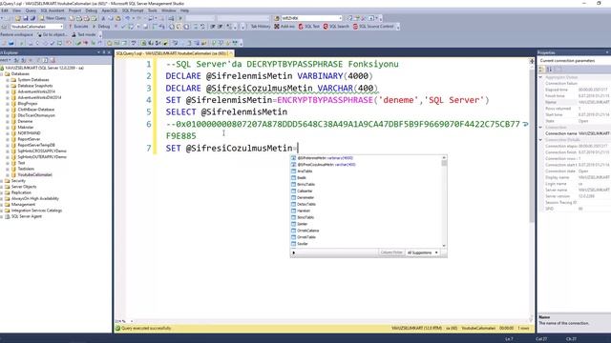Image resolution: width=611 pixels, height=343 pixels.
Task: Expand the System Databases folder
Action: click(x=8, y=80)
